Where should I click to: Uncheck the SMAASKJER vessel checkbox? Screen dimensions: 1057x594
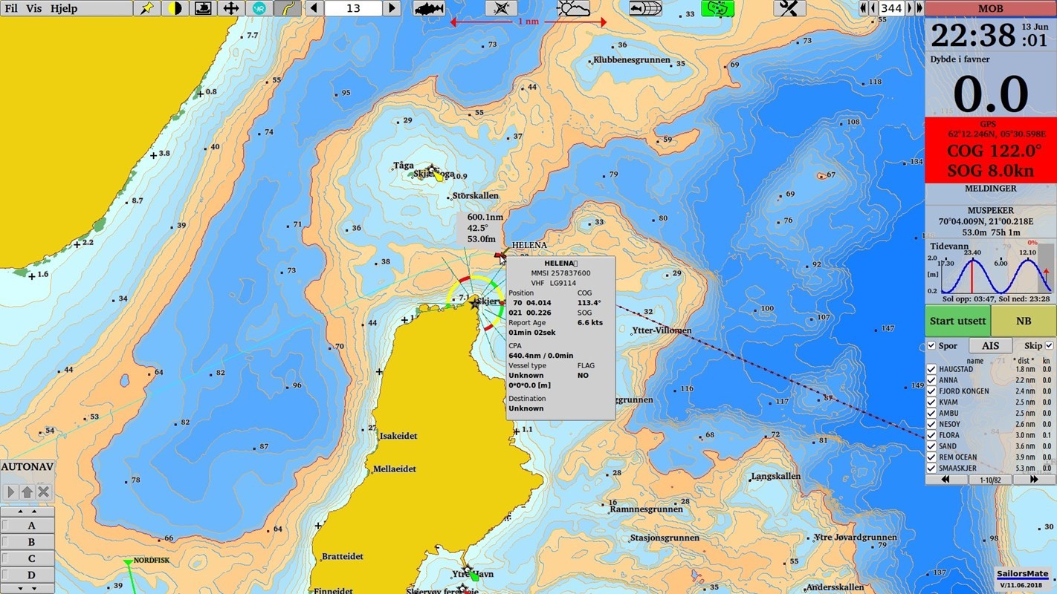tap(931, 469)
